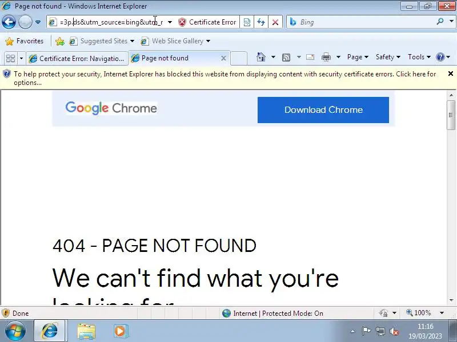Click the 100% zoom level button
The height and width of the screenshot is (342, 457).
pyautogui.click(x=419, y=313)
